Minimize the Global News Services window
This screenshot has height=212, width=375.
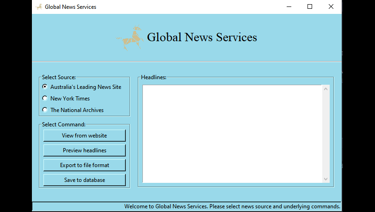point(289,6)
